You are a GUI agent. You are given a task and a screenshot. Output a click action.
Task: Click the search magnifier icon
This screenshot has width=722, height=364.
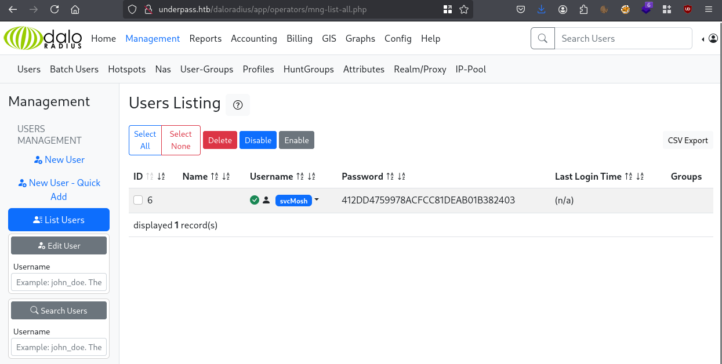click(x=543, y=38)
